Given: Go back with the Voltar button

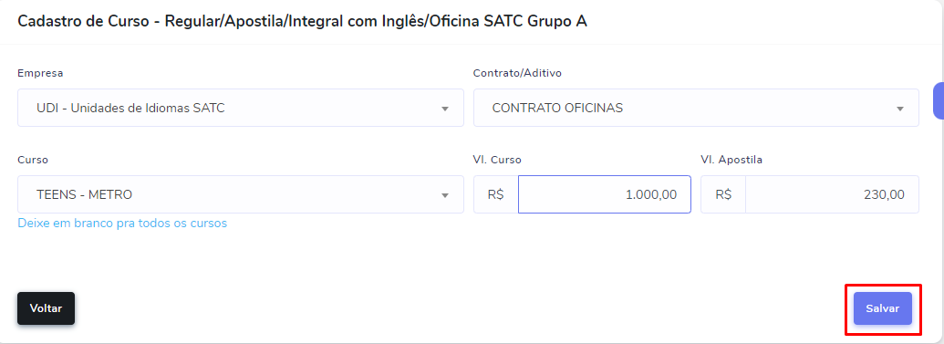Looking at the screenshot, I should point(46,308).
